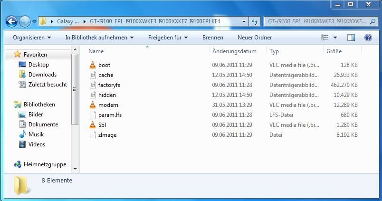The image size is (382, 201).
Task: Select the file name Sbl
Action: point(102,125)
